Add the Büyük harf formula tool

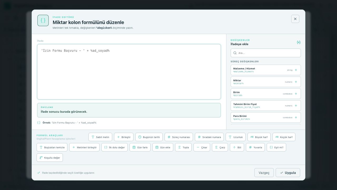click(x=259, y=137)
